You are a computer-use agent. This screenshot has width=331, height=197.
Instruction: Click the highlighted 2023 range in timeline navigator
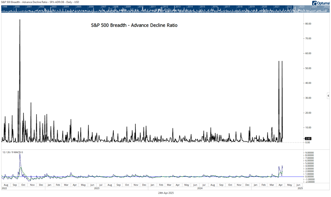(301, 7)
